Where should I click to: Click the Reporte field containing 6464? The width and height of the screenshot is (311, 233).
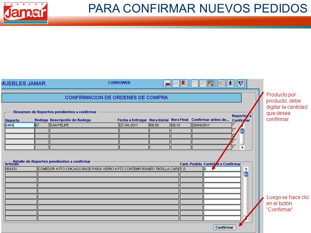[20, 125]
